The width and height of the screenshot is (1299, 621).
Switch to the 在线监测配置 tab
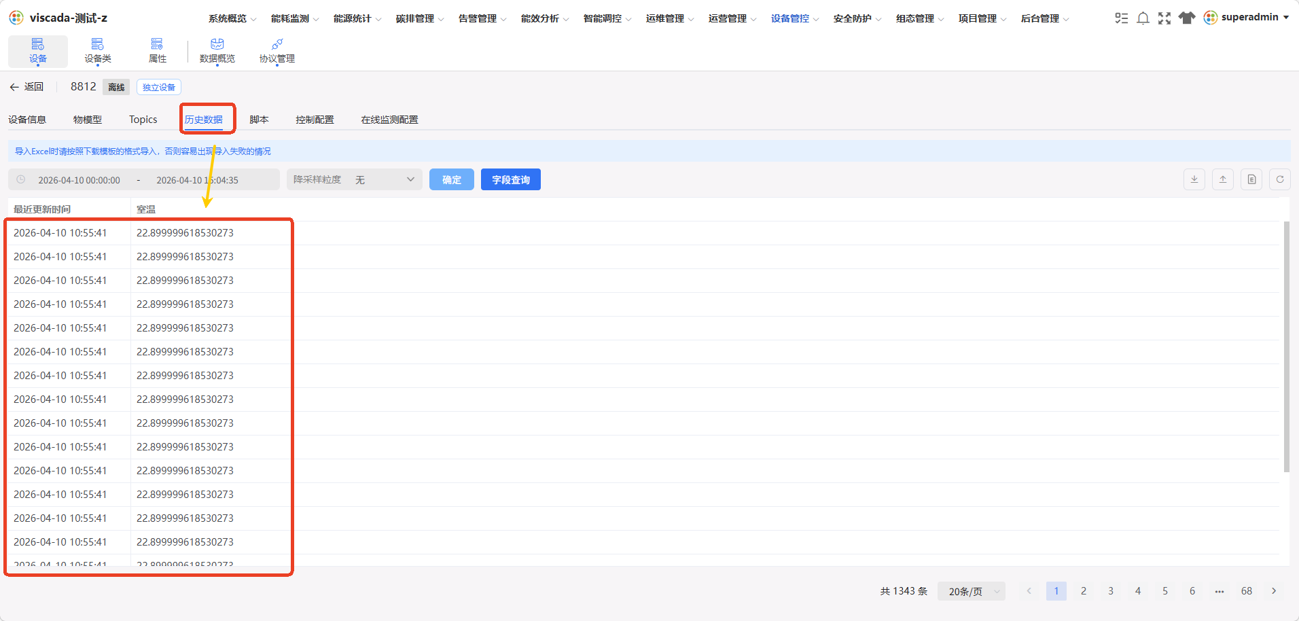tap(389, 120)
